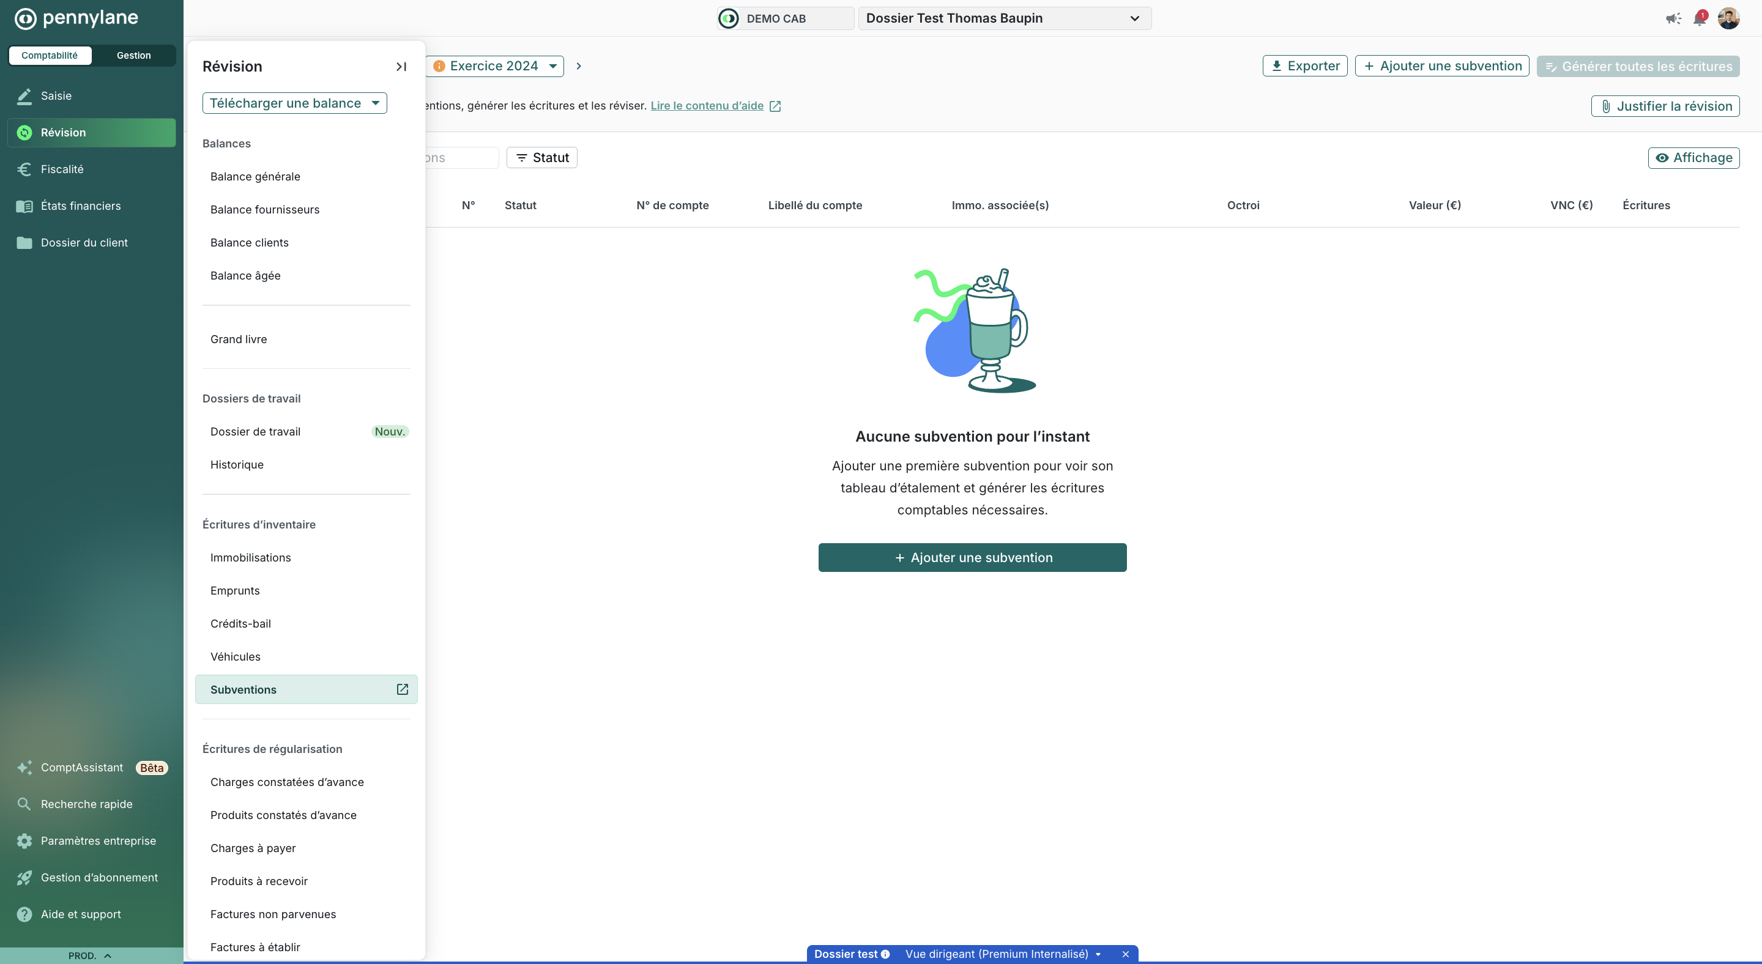Viewport: 1762px width, 964px height.
Task: Click the central Ajouter une subvention button
Action: [x=972, y=557]
